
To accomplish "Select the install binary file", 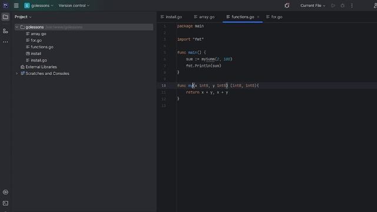I will pos(34,54).
